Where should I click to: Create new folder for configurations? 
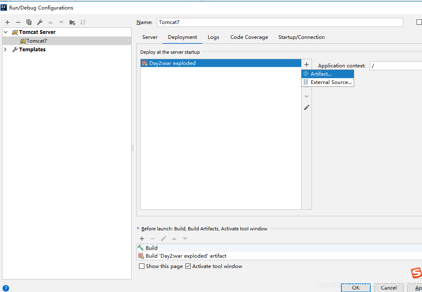72,22
